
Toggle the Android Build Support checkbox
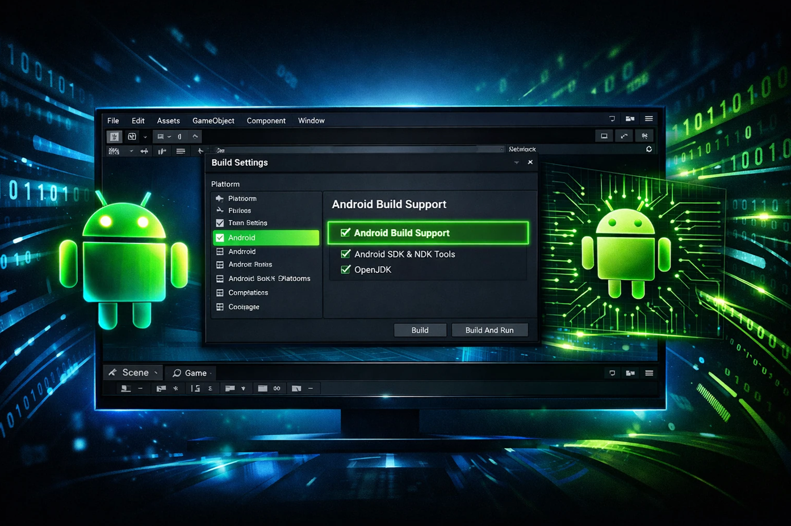[x=345, y=233]
